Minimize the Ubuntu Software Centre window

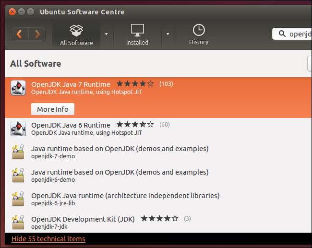(x=21, y=12)
